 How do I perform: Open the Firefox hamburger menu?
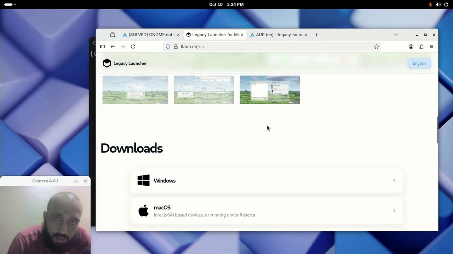[431, 47]
